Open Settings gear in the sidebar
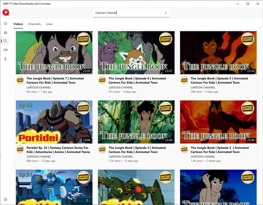The image size is (263, 205). 6,199
